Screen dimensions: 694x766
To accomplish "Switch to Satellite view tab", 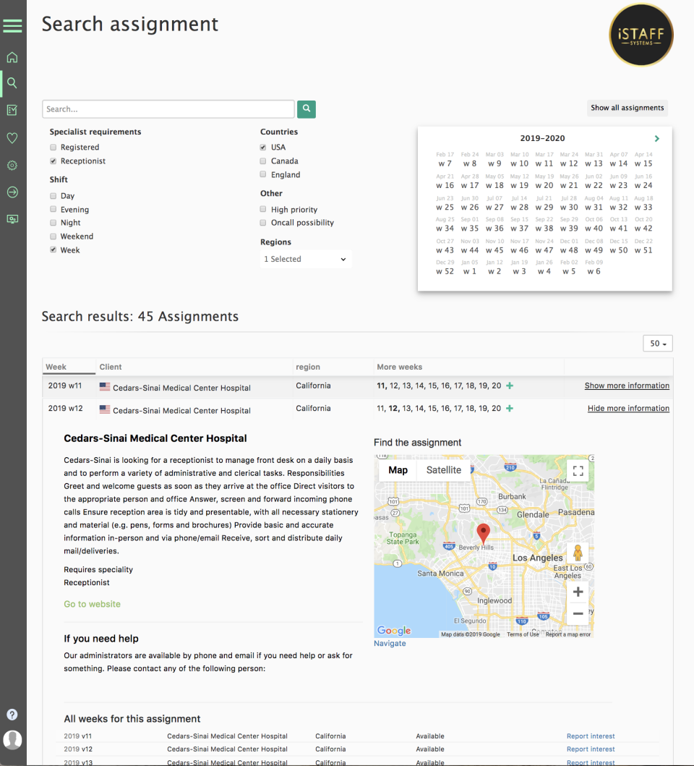I will coord(443,470).
